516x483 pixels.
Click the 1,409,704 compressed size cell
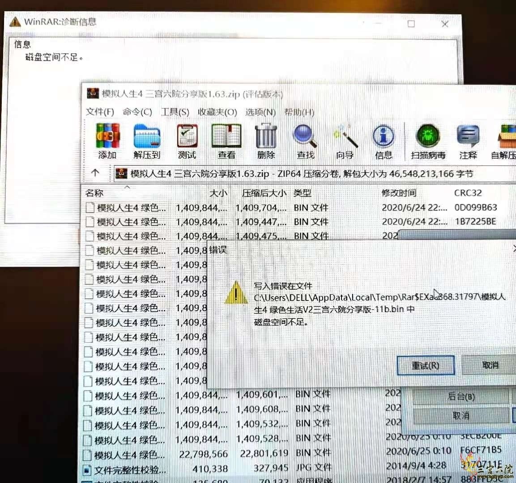coord(261,208)
